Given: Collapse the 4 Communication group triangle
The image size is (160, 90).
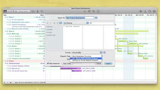Looking at the screenshot, I should coord(5,63).
